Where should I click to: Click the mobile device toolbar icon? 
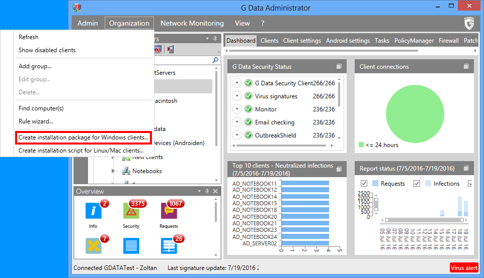(x=171, y=49)
